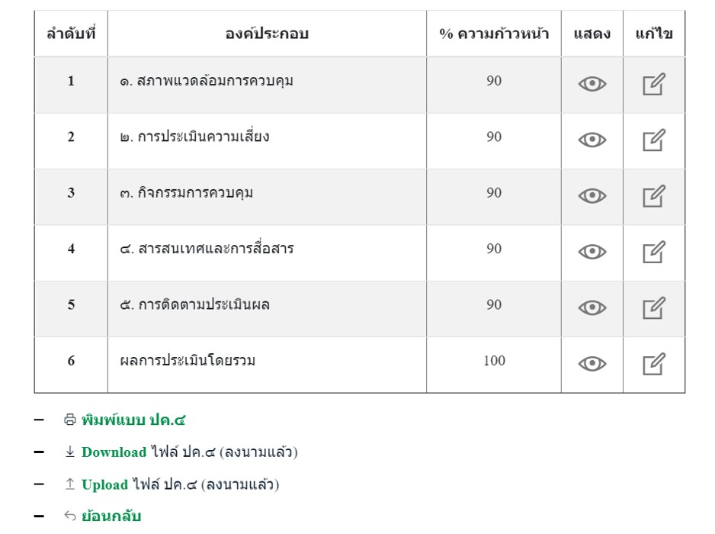Click the % ความก้าวหน้า column header
The height and width of the screenshot is (534, 715).
(x=494, y=34)
